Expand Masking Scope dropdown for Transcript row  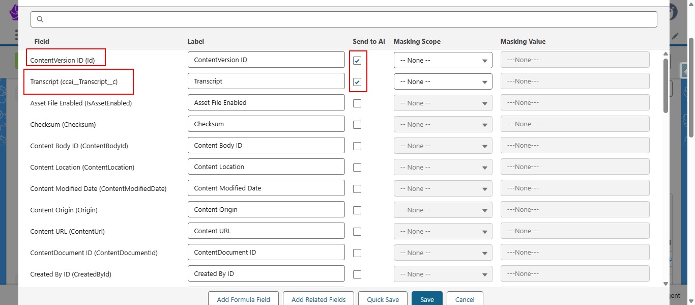click(x=443, y=82)
